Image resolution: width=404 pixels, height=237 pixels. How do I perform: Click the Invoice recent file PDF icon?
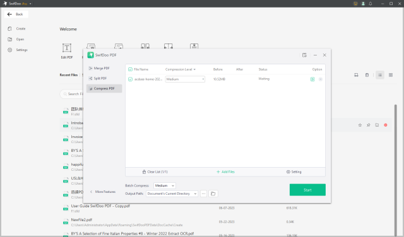[x=66, y=139]
